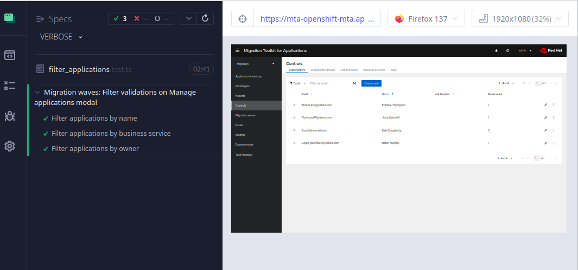This screenshot has width=578, height=270.
Task: Switch to the Stakeholder groups tab
Action: pyautogui.click(x=322, y=70)
